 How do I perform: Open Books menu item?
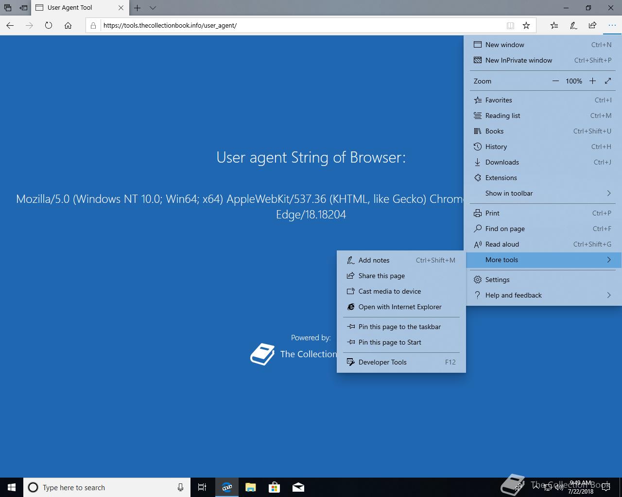(543, 131)
